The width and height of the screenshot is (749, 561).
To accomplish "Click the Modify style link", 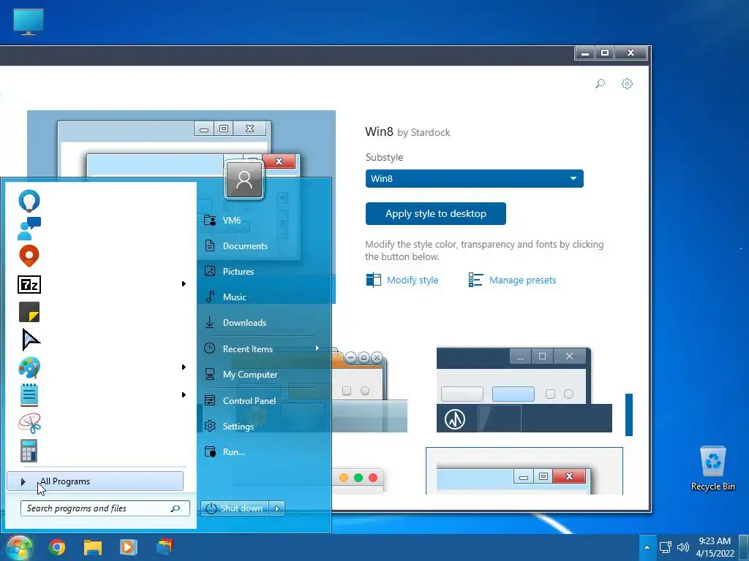I will pos(413,280).
